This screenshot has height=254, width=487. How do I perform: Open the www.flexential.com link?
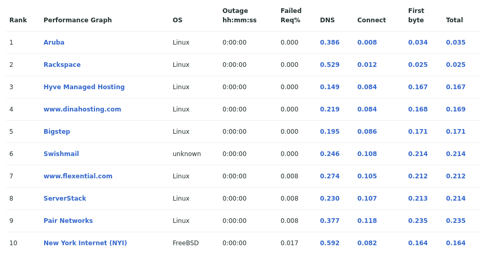click(x=78, y=176)
